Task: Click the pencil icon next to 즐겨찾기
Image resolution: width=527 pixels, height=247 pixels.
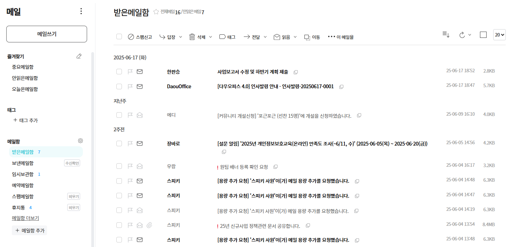Action: pyautogui.click(x=79, y=56)
